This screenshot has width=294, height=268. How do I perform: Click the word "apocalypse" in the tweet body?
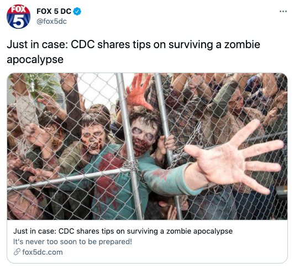35,60
